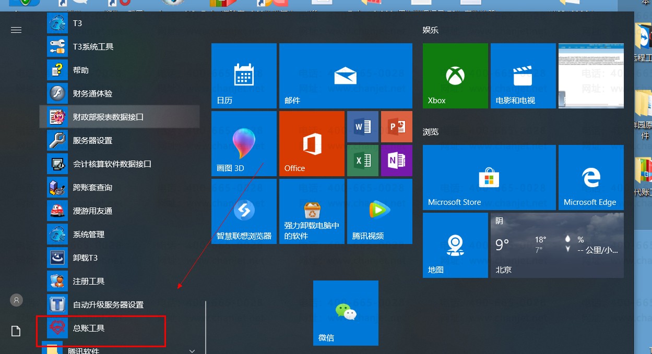Viewport: 652px width, 354px height.
Task: Launch the 腾讯视频 tile
Action: 380,211
